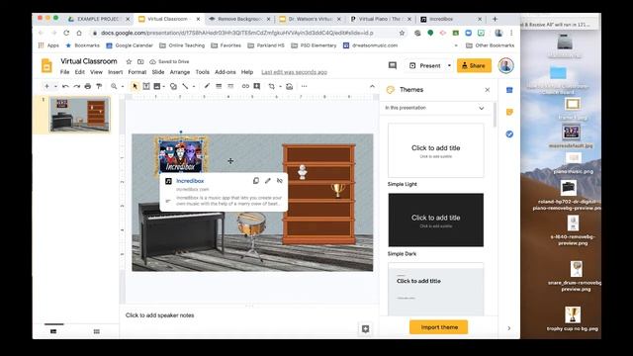Click the Insert link toolbar icon
This screenshot has width=633, height=356.
click(245, 86)
